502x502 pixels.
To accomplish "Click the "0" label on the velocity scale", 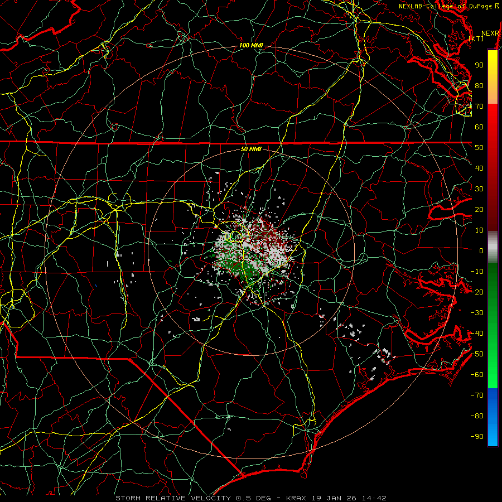I will [x=481, y=250].
